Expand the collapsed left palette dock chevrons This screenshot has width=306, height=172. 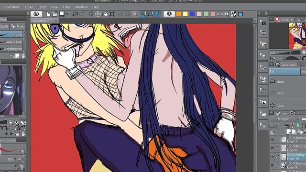(28, 13)
